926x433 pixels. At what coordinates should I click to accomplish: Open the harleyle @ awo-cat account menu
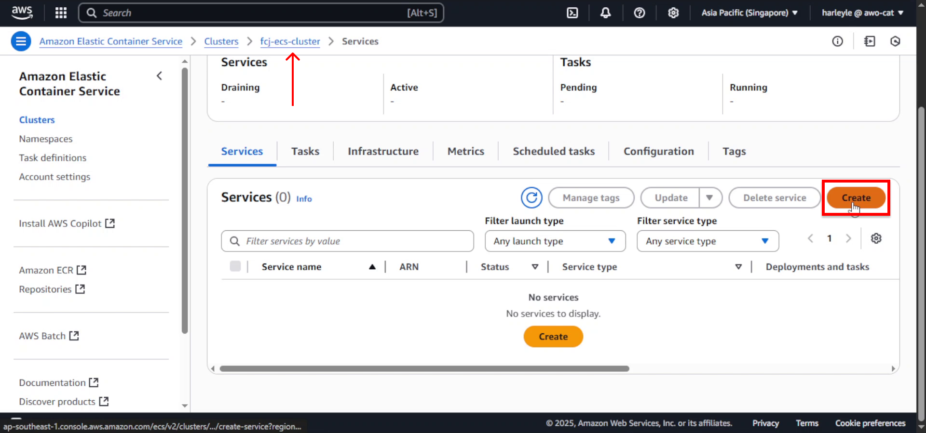click(x=862, y=13)
